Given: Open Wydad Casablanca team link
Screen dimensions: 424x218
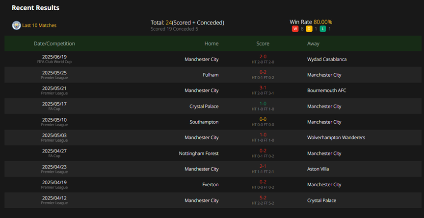Looking at the screenshot, I should pyautogui.click(x=327, y=59).
